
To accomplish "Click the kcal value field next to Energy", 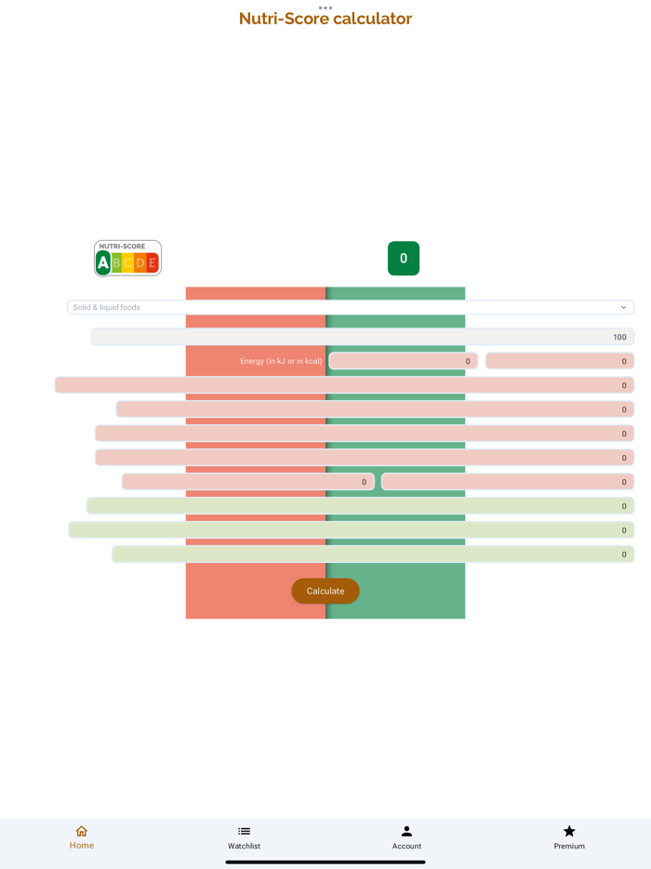I will pyautogui.click(x=558, y=360).
